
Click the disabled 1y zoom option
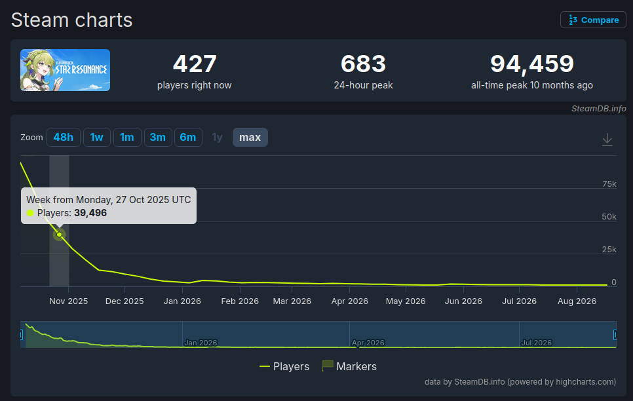(217, 138)
